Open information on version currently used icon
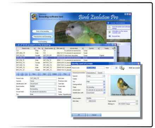155x128 pixels. [x=109, y=32]
